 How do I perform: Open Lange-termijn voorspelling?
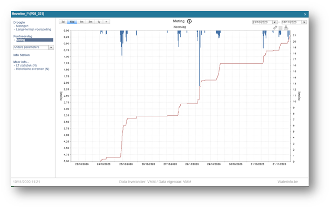click(34, 29)
